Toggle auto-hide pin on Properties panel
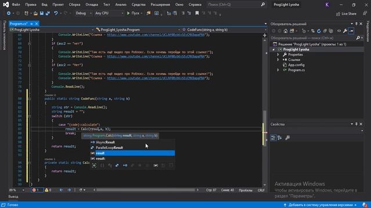The width and height of the screenshot is (371, 208). (x=357, y=124)
